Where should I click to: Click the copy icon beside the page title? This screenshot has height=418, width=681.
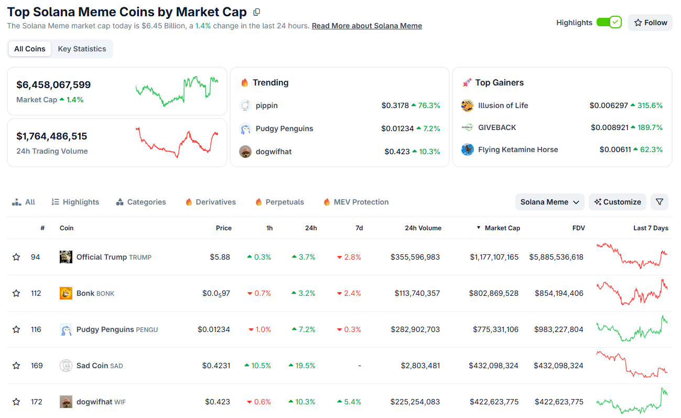click(x=256, y=11)
